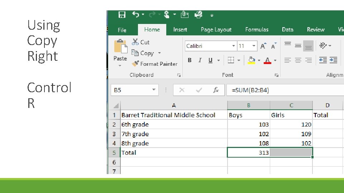
Task: Click the Save icon in Quick Access toolbar
Action: (x=122, y=15)
